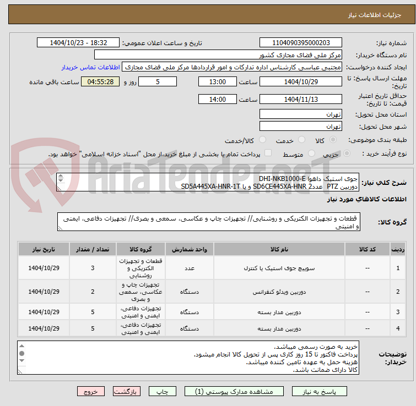This screenshot has height=406, width=416.
Task: Click the گروه کالا text area
Action: point(208,222)
